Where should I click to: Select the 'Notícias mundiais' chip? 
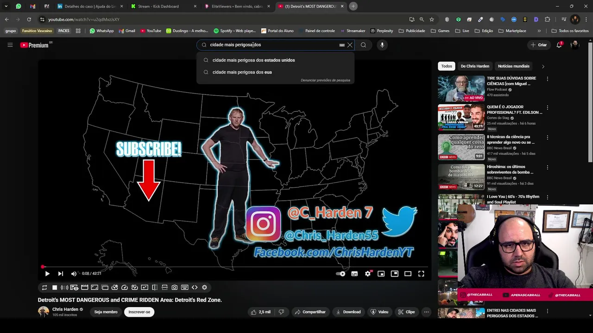[514, 66]
